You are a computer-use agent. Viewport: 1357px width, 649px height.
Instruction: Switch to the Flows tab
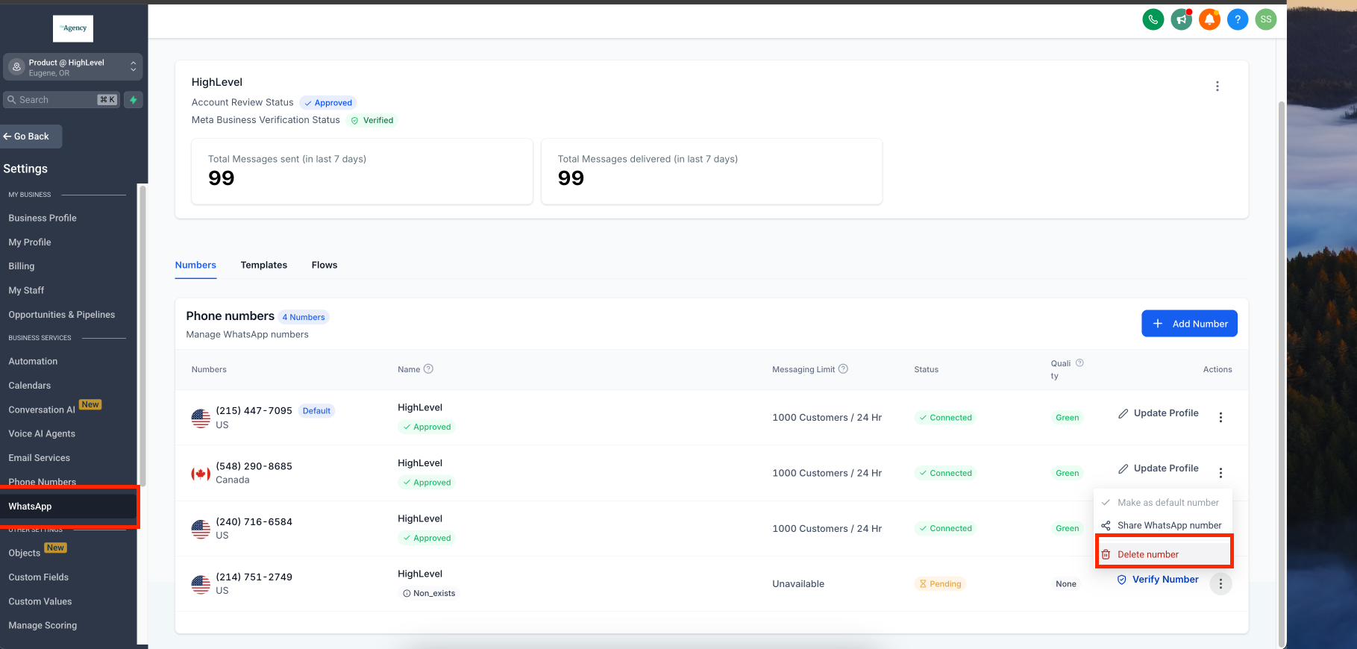325,265
